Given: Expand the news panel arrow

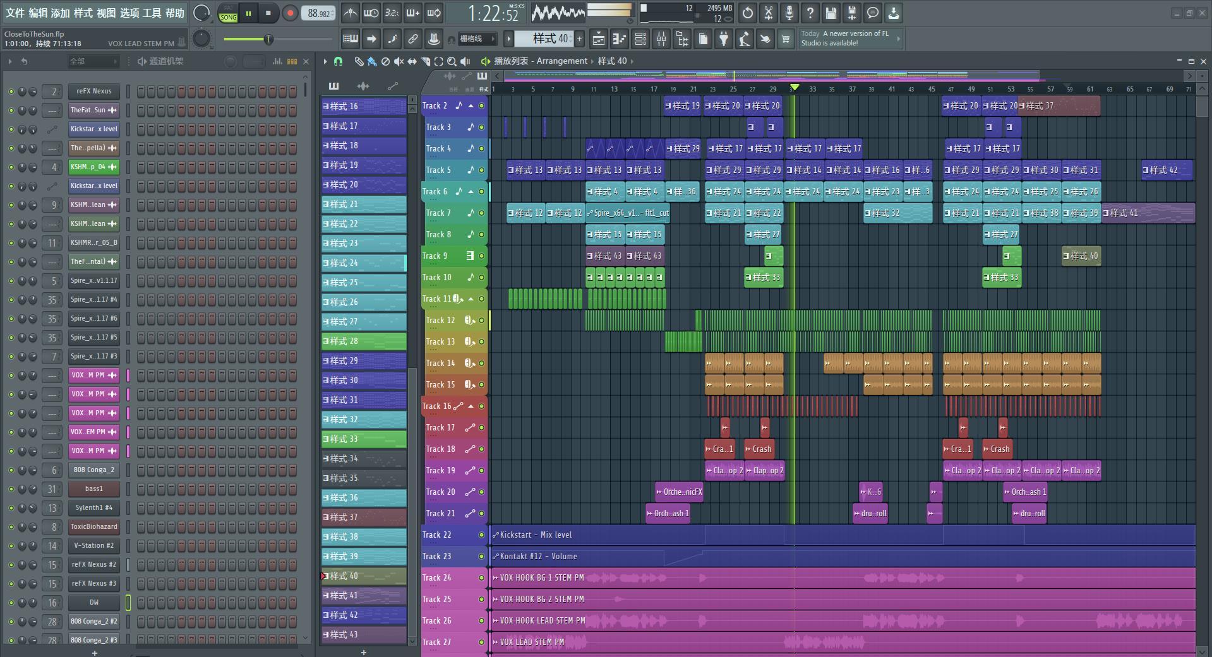Looking at the screenshot, I should (898, 38).
